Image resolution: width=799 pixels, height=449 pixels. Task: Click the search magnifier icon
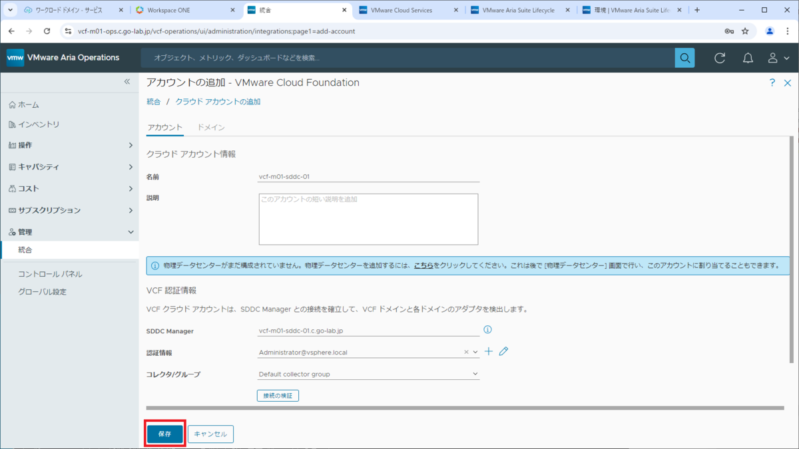tap(684, 58)
